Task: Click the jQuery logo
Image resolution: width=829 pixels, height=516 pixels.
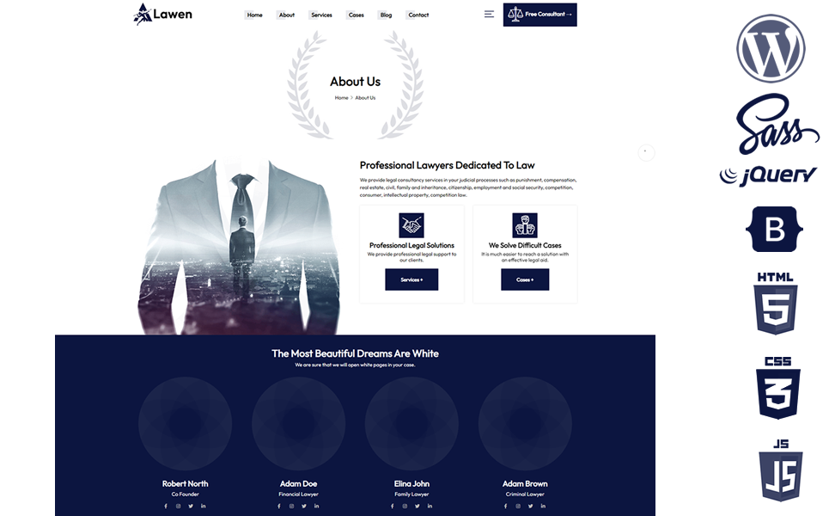Action: (768, 175)
